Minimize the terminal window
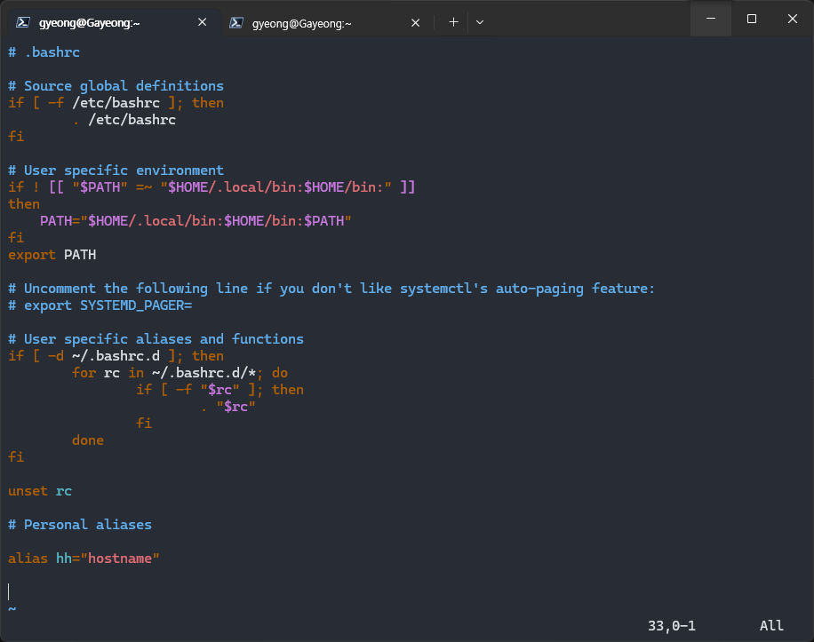 711,19
